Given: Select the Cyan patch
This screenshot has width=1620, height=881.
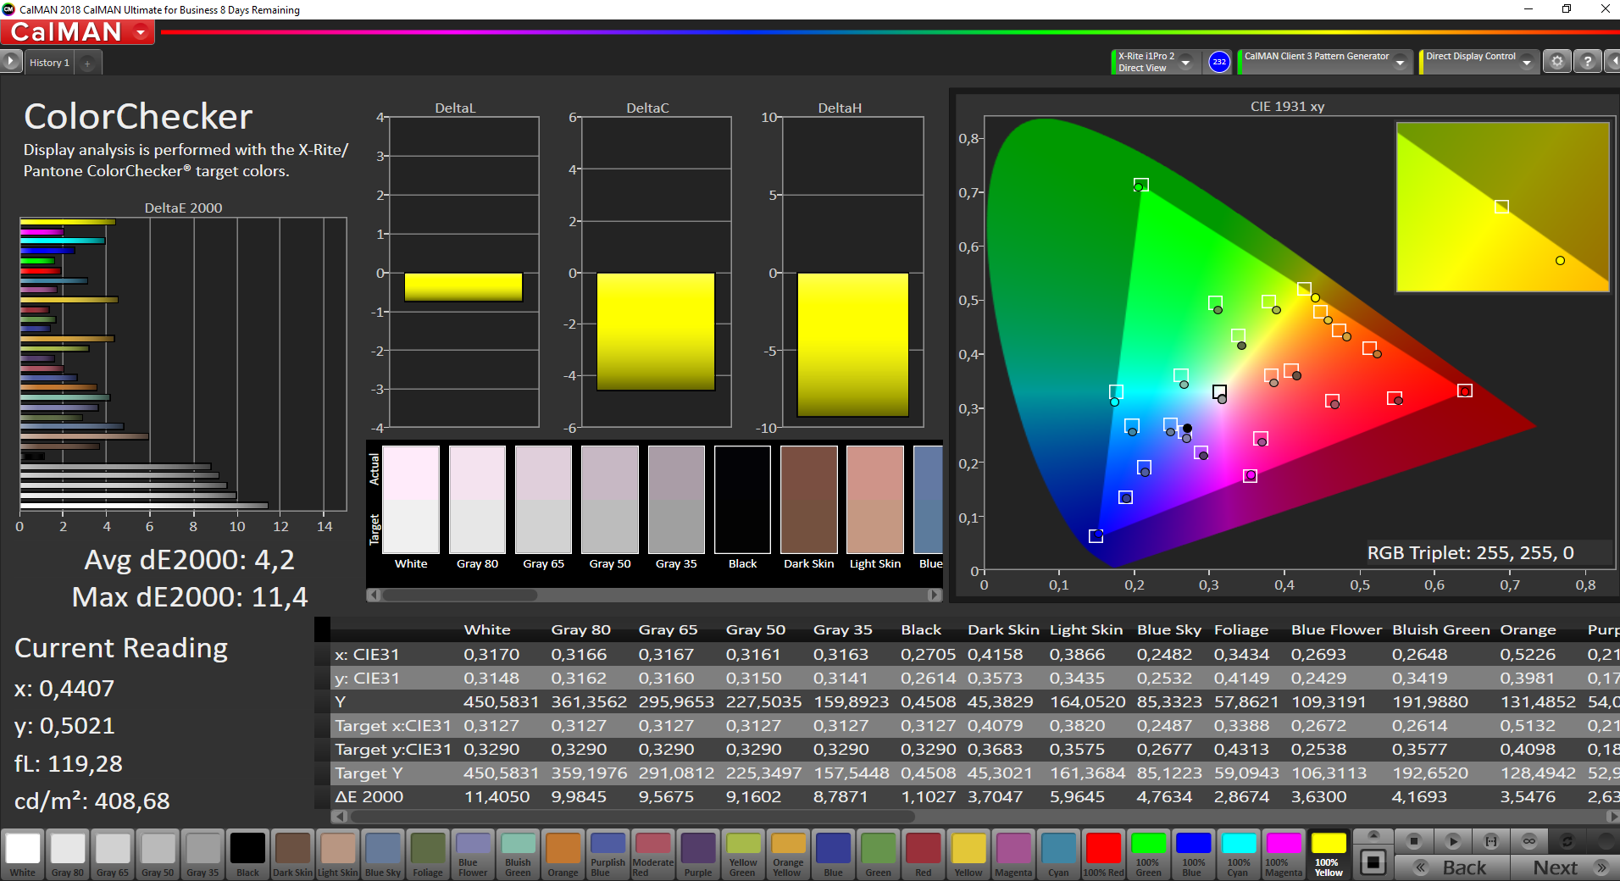Looking at the screenshot, I should point(1058,854).
